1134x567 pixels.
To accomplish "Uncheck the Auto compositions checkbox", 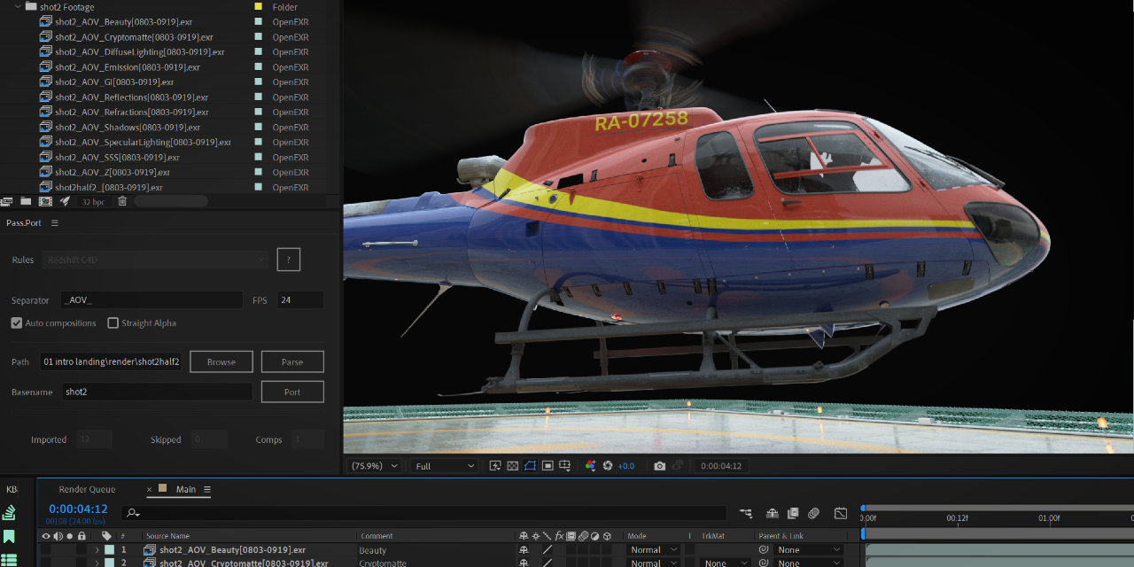I will pyautogui.click(x=17, y=323).
